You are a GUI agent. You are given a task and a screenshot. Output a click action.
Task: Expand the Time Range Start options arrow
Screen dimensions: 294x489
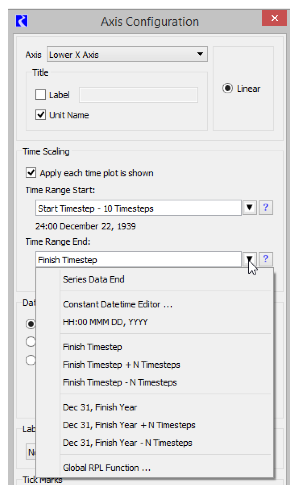(x=249, y=208)
